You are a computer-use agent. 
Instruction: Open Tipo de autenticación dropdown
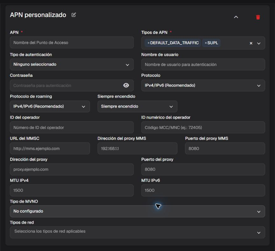pos(72,64)
